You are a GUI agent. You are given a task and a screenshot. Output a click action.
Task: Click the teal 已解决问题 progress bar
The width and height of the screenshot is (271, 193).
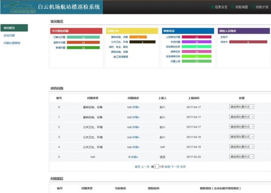(83, 37)
